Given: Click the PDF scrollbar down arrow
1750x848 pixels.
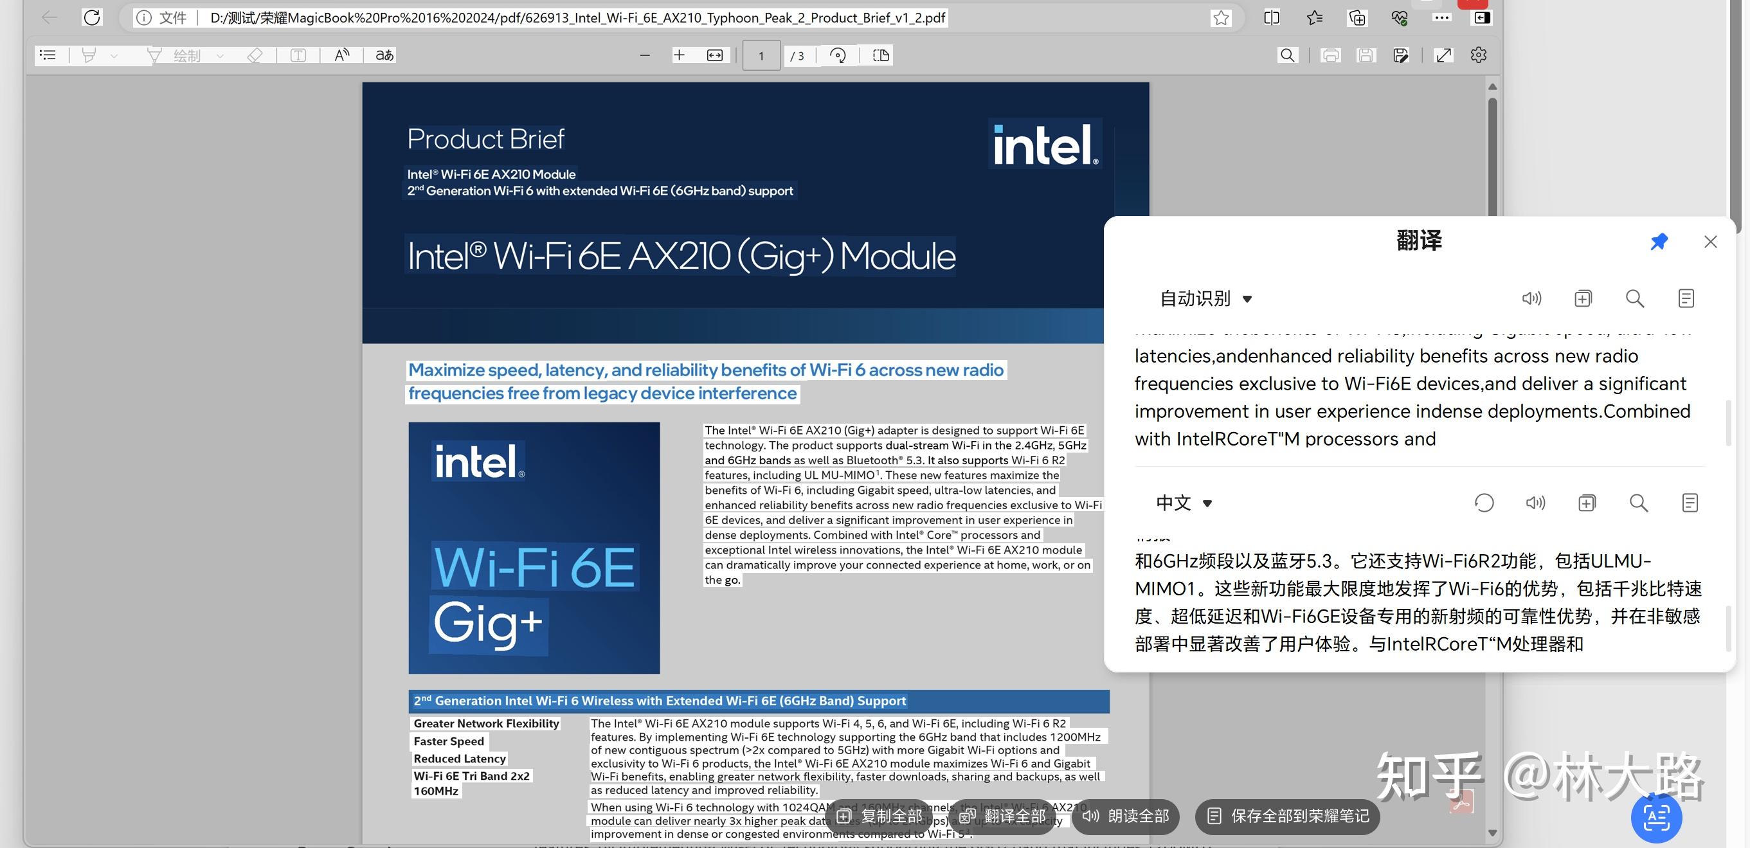Looking at the screenshot, I should pos(1493,833).
